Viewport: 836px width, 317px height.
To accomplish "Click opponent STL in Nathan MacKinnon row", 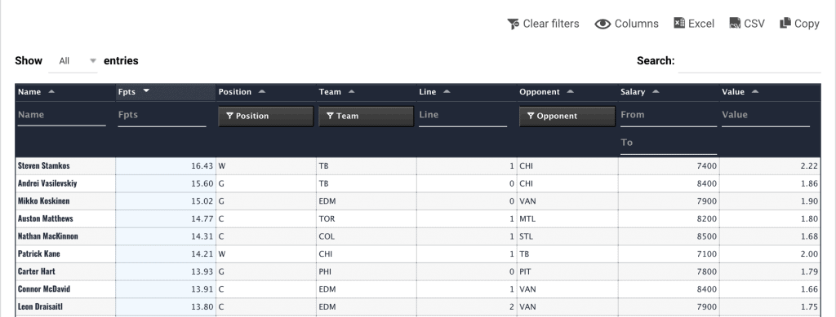I will coord(526,236).
